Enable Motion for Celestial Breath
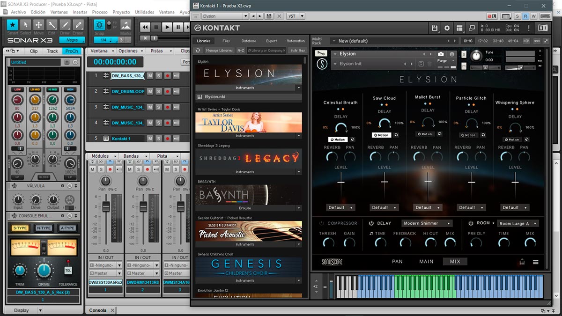This screenshot has height=316, width=562. click(x=338, y=140)
